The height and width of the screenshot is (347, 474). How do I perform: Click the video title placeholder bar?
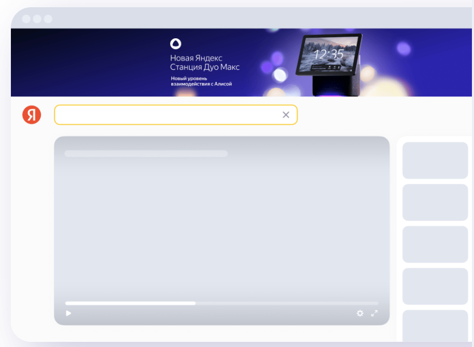[146, 153]
